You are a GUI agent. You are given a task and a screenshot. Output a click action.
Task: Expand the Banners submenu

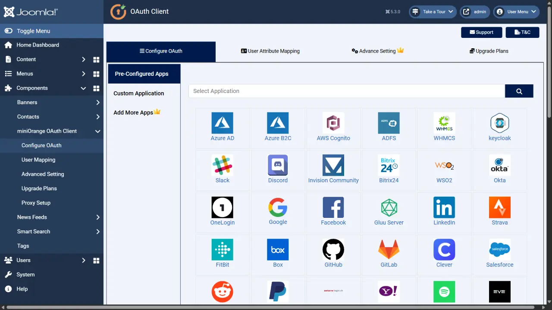tap(98, 102)
